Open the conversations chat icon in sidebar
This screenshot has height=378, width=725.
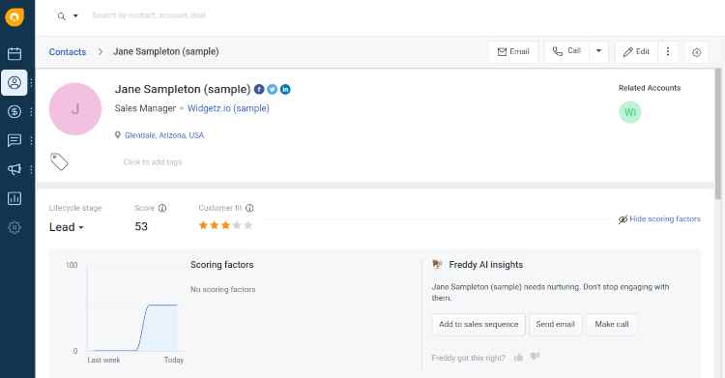pyautogui.click(x=14, y=140)
